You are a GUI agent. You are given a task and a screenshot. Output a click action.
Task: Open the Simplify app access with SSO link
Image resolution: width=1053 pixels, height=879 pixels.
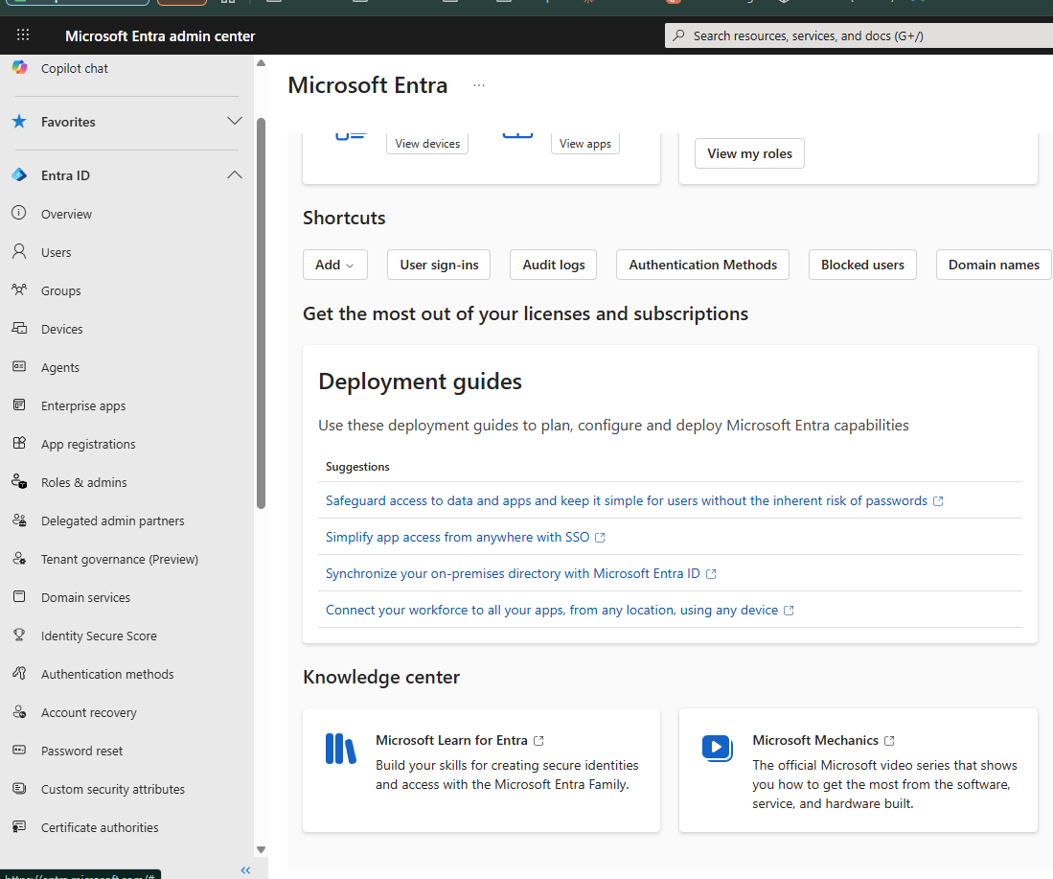click(x=466, y=537)
